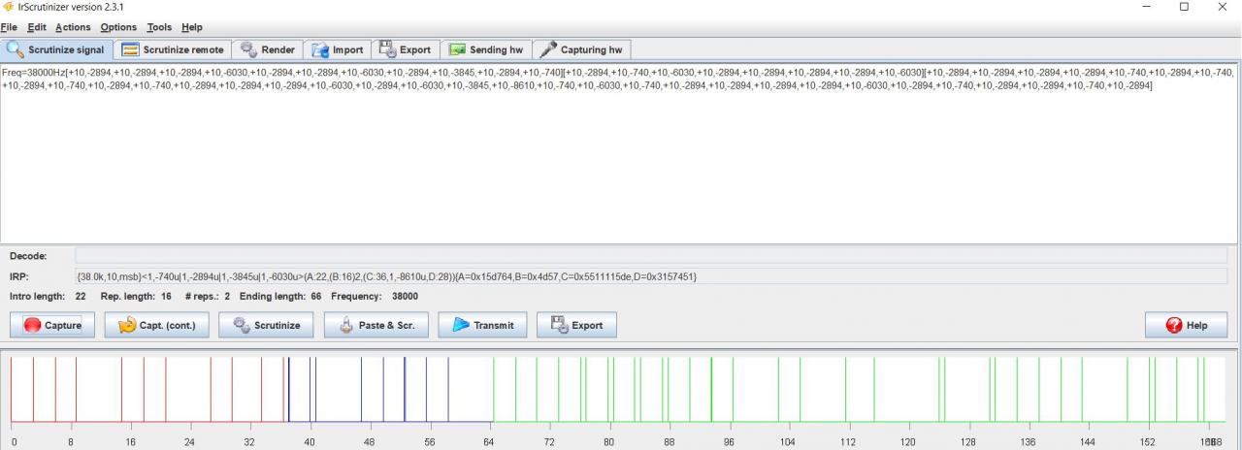The image size is (1242, 450).
Task: Click the Frequency value 38000
Action: click(405, 296)
